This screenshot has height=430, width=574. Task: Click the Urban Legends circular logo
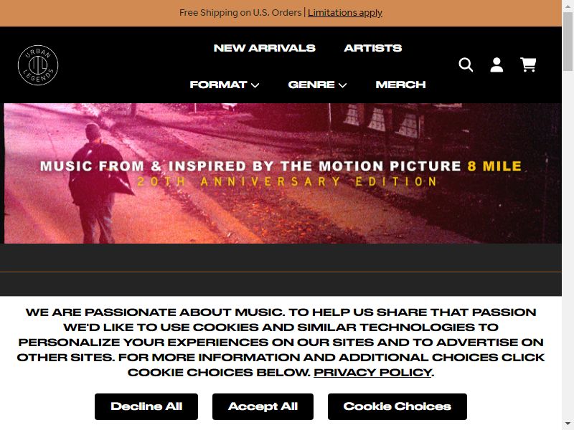38,65
